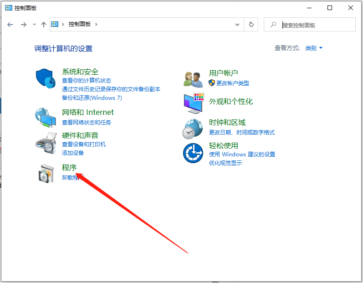Open Appearance and Personalization monitor icon
This screenshot has width=363, height=283.
(193, 103)
